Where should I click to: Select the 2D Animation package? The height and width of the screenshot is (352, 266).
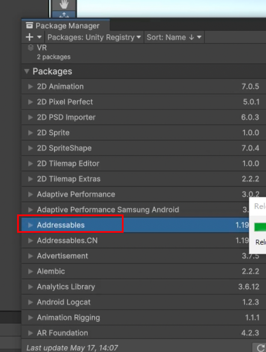[x=144, y=86]
